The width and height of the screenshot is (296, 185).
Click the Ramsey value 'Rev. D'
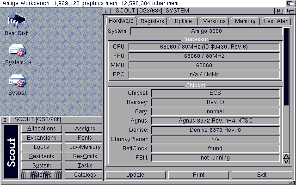(x=216, y=102)
